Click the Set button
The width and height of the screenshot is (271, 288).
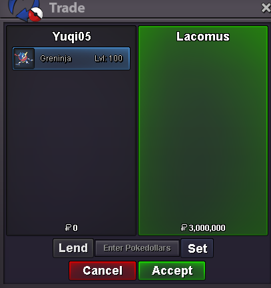pyautogui.click(x=197, y=248)
